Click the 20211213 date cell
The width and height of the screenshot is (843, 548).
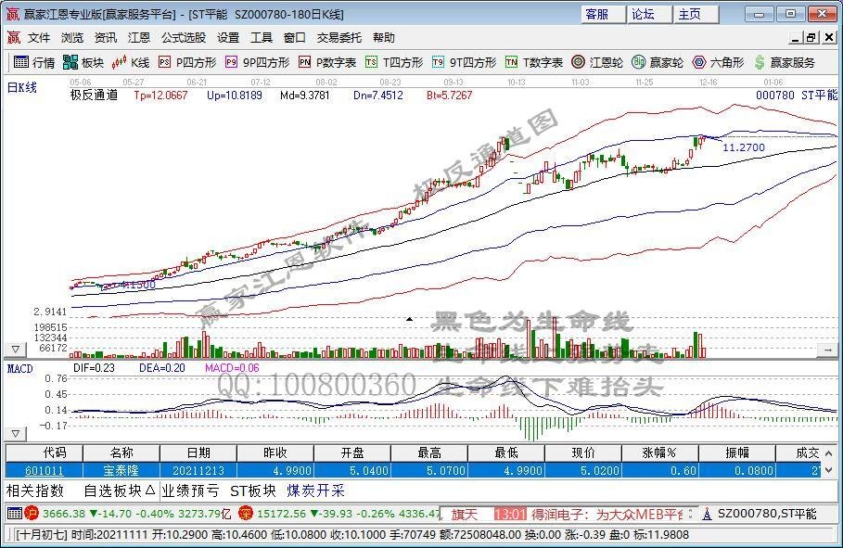tap(198, 470)
